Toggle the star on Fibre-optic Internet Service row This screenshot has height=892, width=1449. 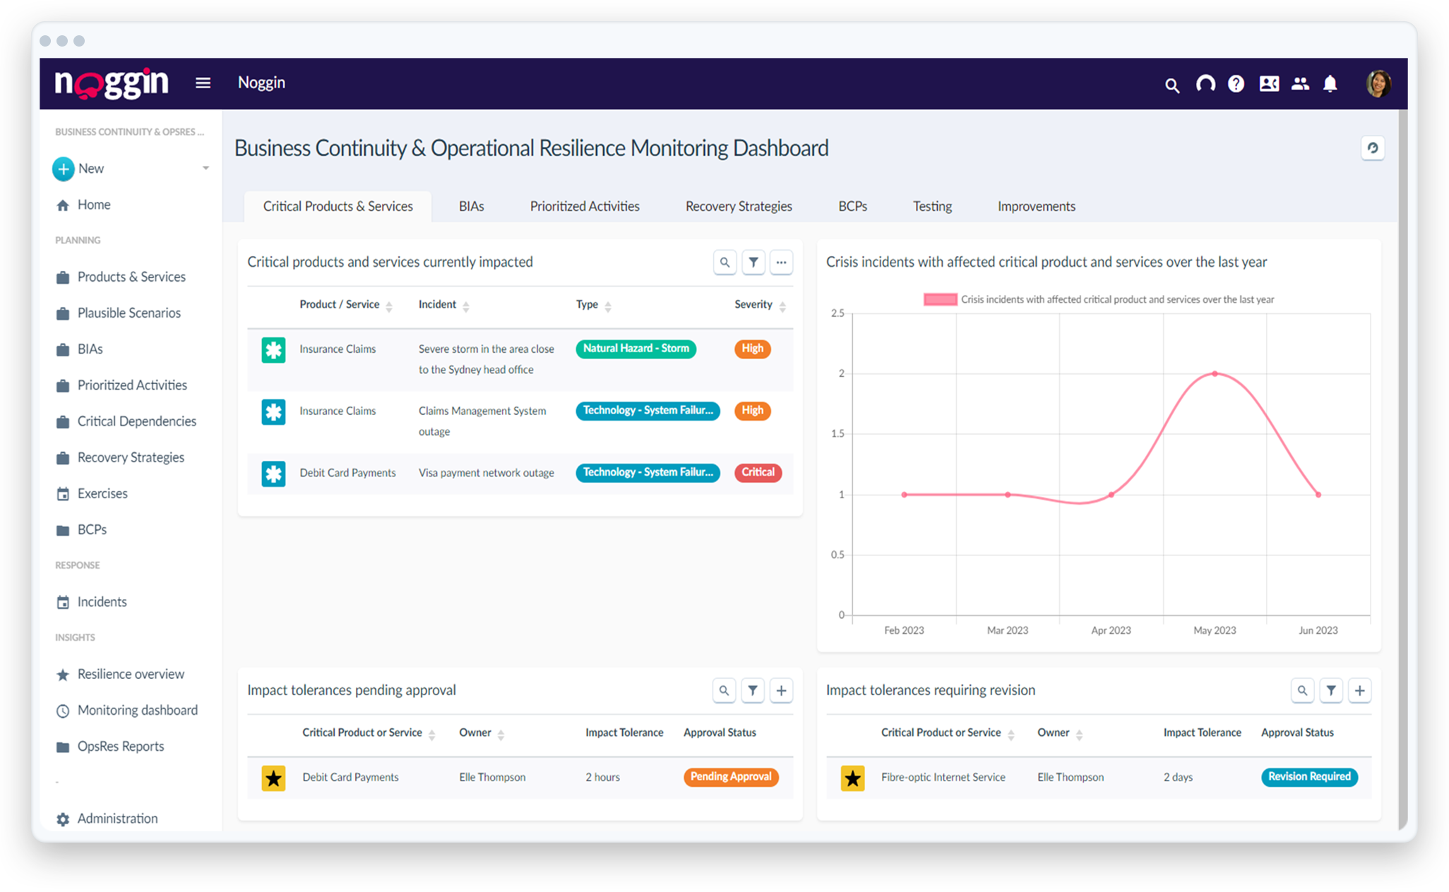point(852,778)
